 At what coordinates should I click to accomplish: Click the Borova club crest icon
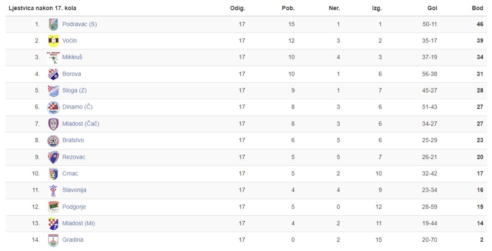pyautogui.click(x=53, y=74)
